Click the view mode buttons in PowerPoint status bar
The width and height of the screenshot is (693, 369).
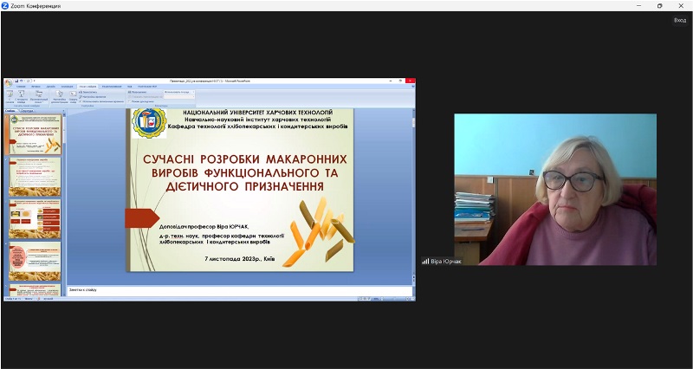[364, 299]
